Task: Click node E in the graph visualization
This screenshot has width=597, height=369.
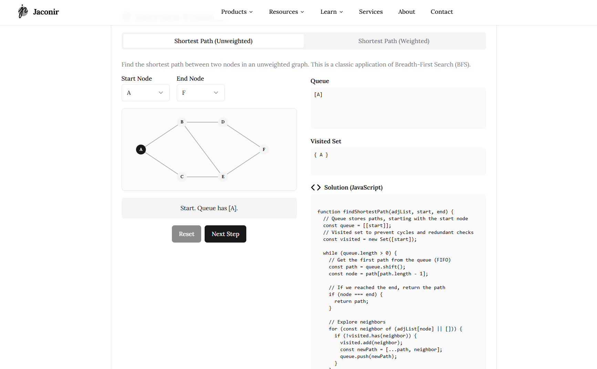Action: [223, 177]
